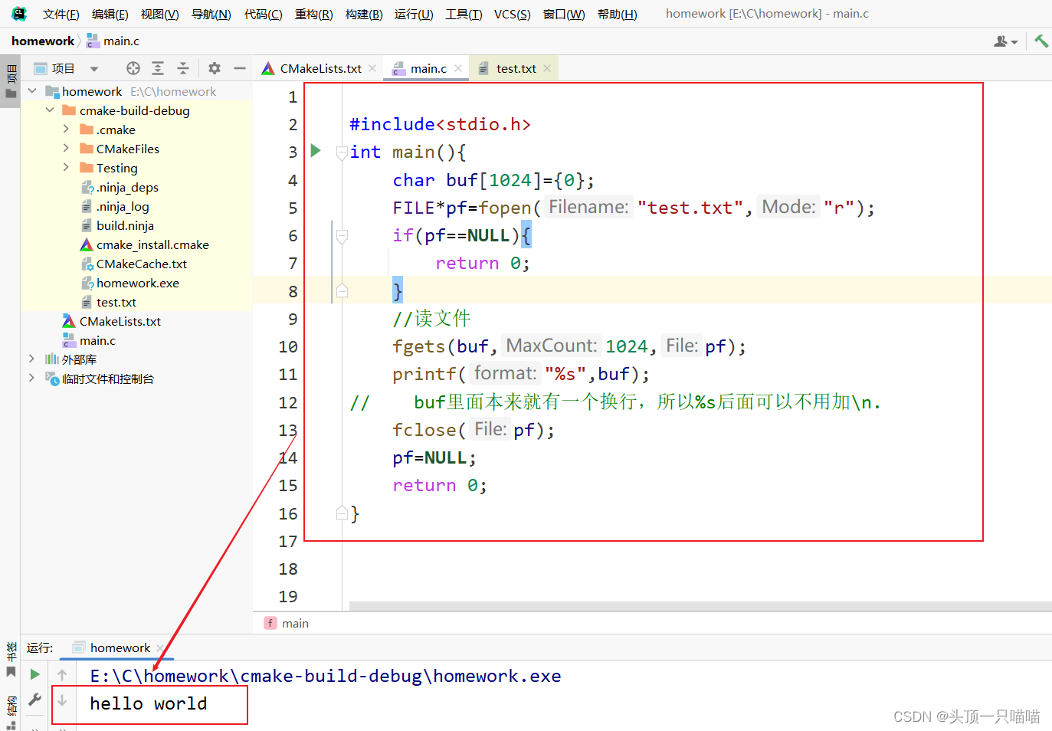Image resolution: width=1052 pixels, height=731 pixels.
Task: Open the 文件(F) menu
Action: (x=61, y=14)
